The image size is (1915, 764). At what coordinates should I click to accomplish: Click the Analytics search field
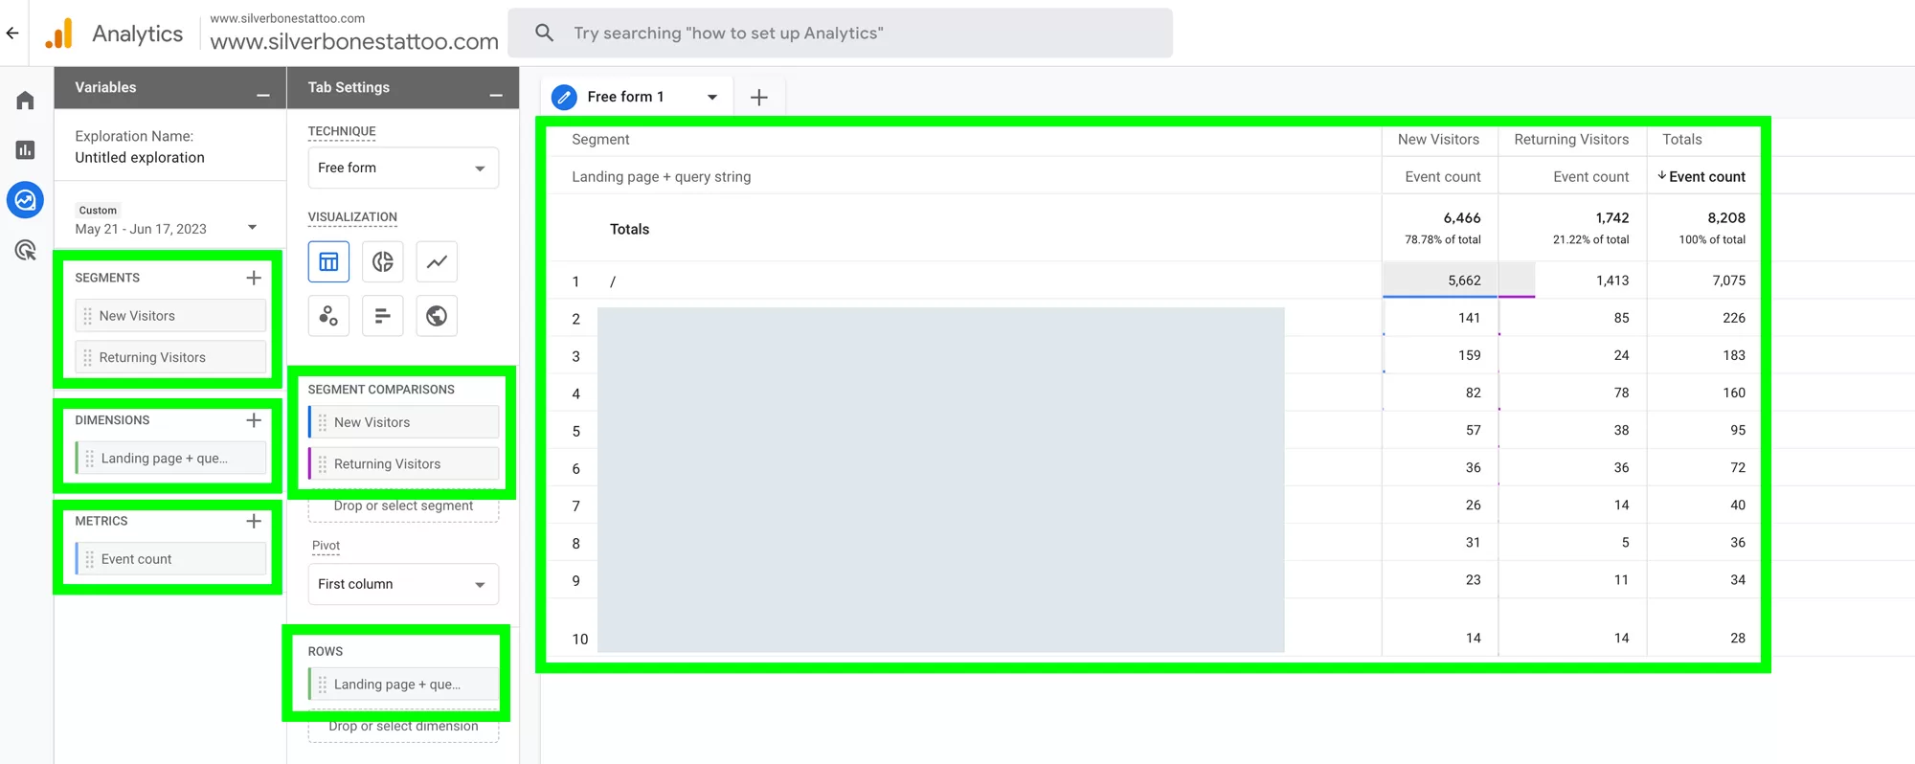point(841,34)
